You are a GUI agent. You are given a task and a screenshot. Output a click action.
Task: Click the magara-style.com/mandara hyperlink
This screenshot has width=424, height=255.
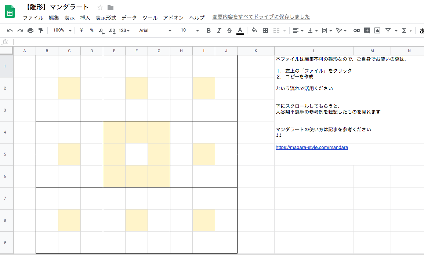coord(312,147)
